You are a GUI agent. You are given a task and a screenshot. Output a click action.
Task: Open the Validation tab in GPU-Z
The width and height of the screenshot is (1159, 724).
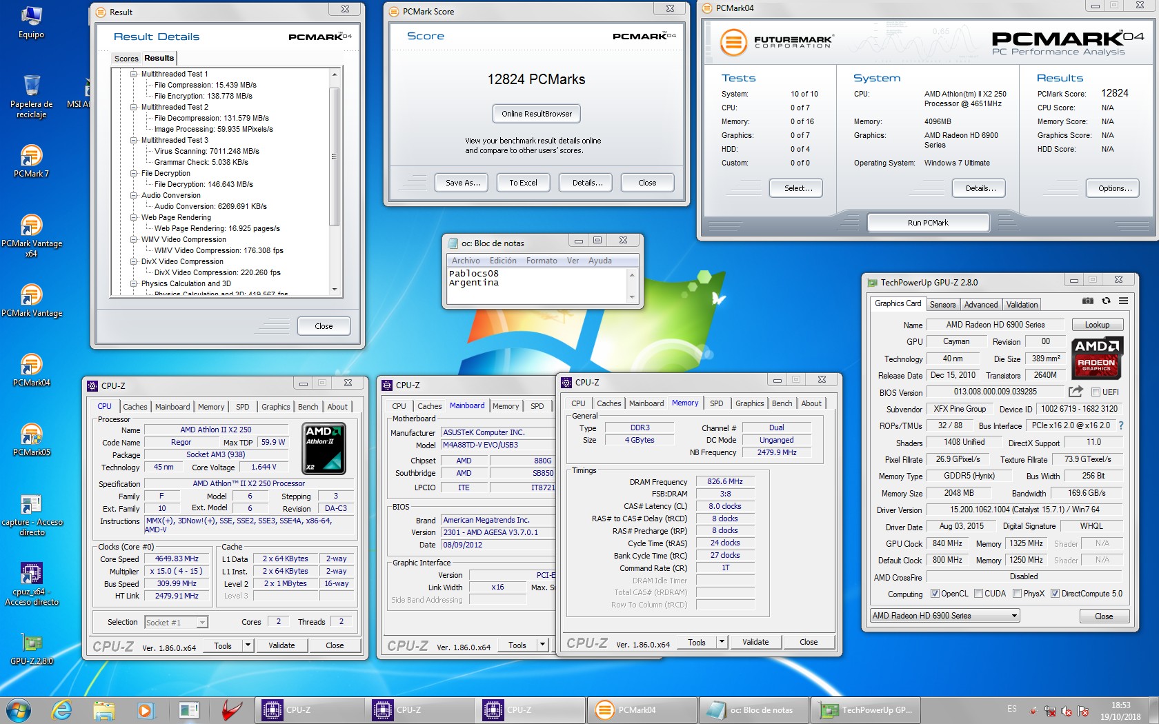click(x=1022, y=305)
